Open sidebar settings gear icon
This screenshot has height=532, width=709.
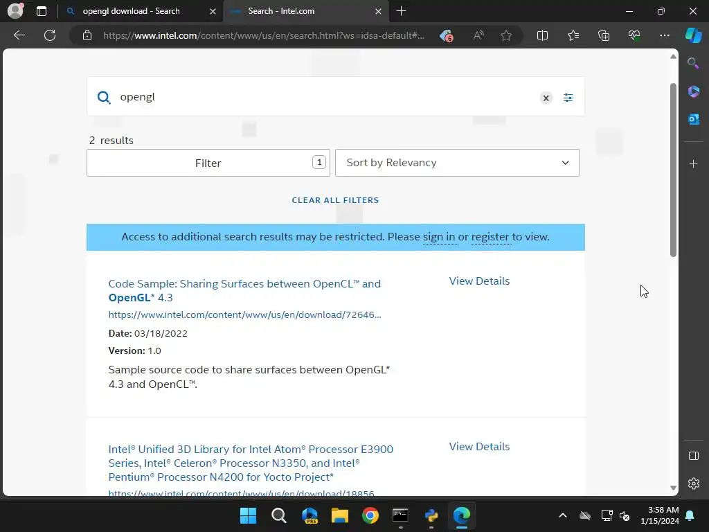694,484
